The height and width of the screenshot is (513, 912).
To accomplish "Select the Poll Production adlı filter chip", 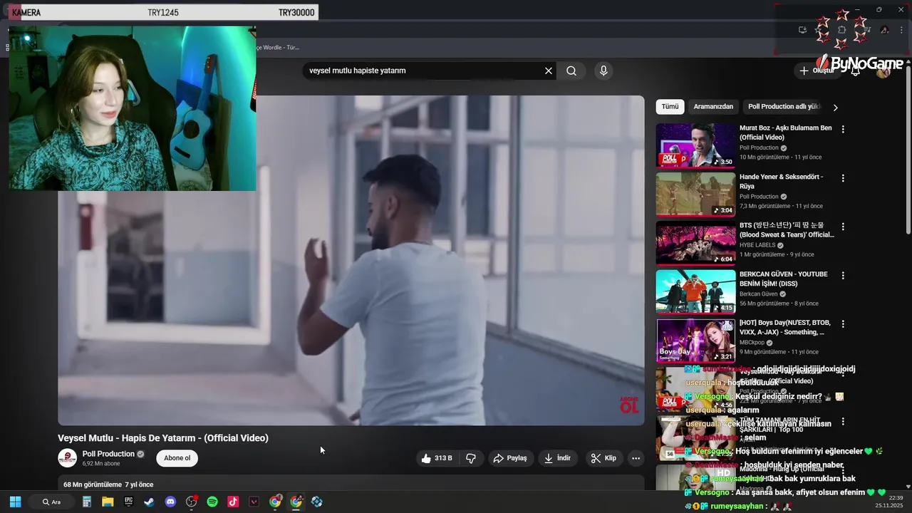I will (784, 107).
